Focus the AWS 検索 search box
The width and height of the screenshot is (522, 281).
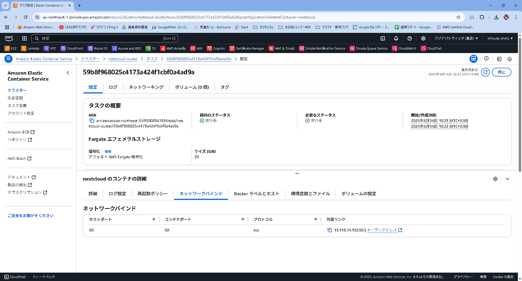[105, 38]
